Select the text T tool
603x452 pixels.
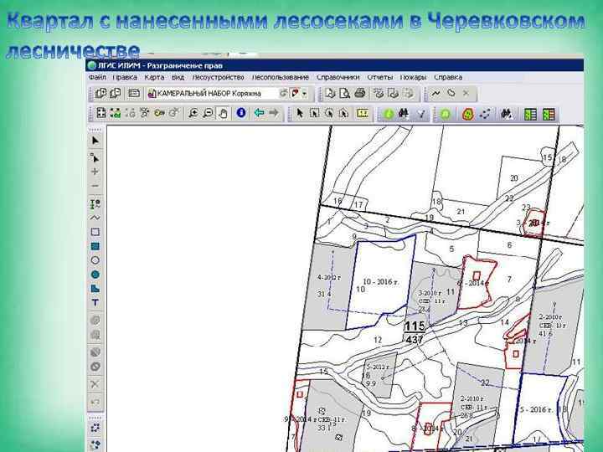95,303
